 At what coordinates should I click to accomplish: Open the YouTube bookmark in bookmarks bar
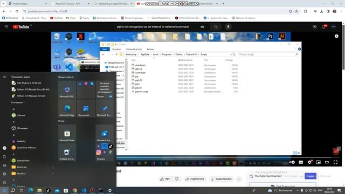tap(56, 18)
